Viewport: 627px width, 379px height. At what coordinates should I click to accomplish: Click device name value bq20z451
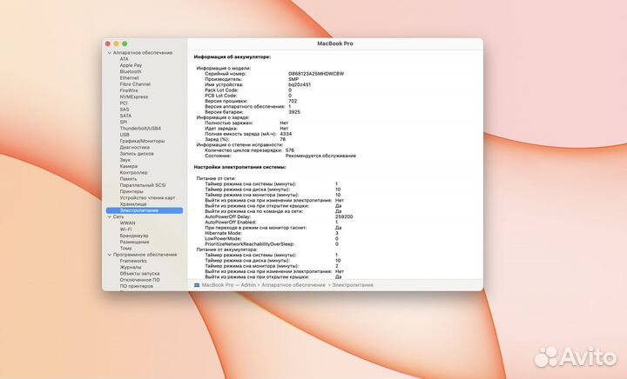click(x=300, y=84)
